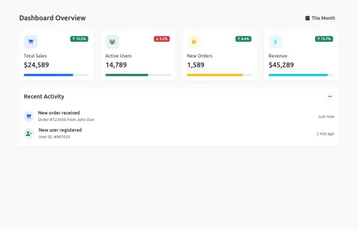Click the Revenue dollar sign icon

pyautogui.click(x=275, y=42)
